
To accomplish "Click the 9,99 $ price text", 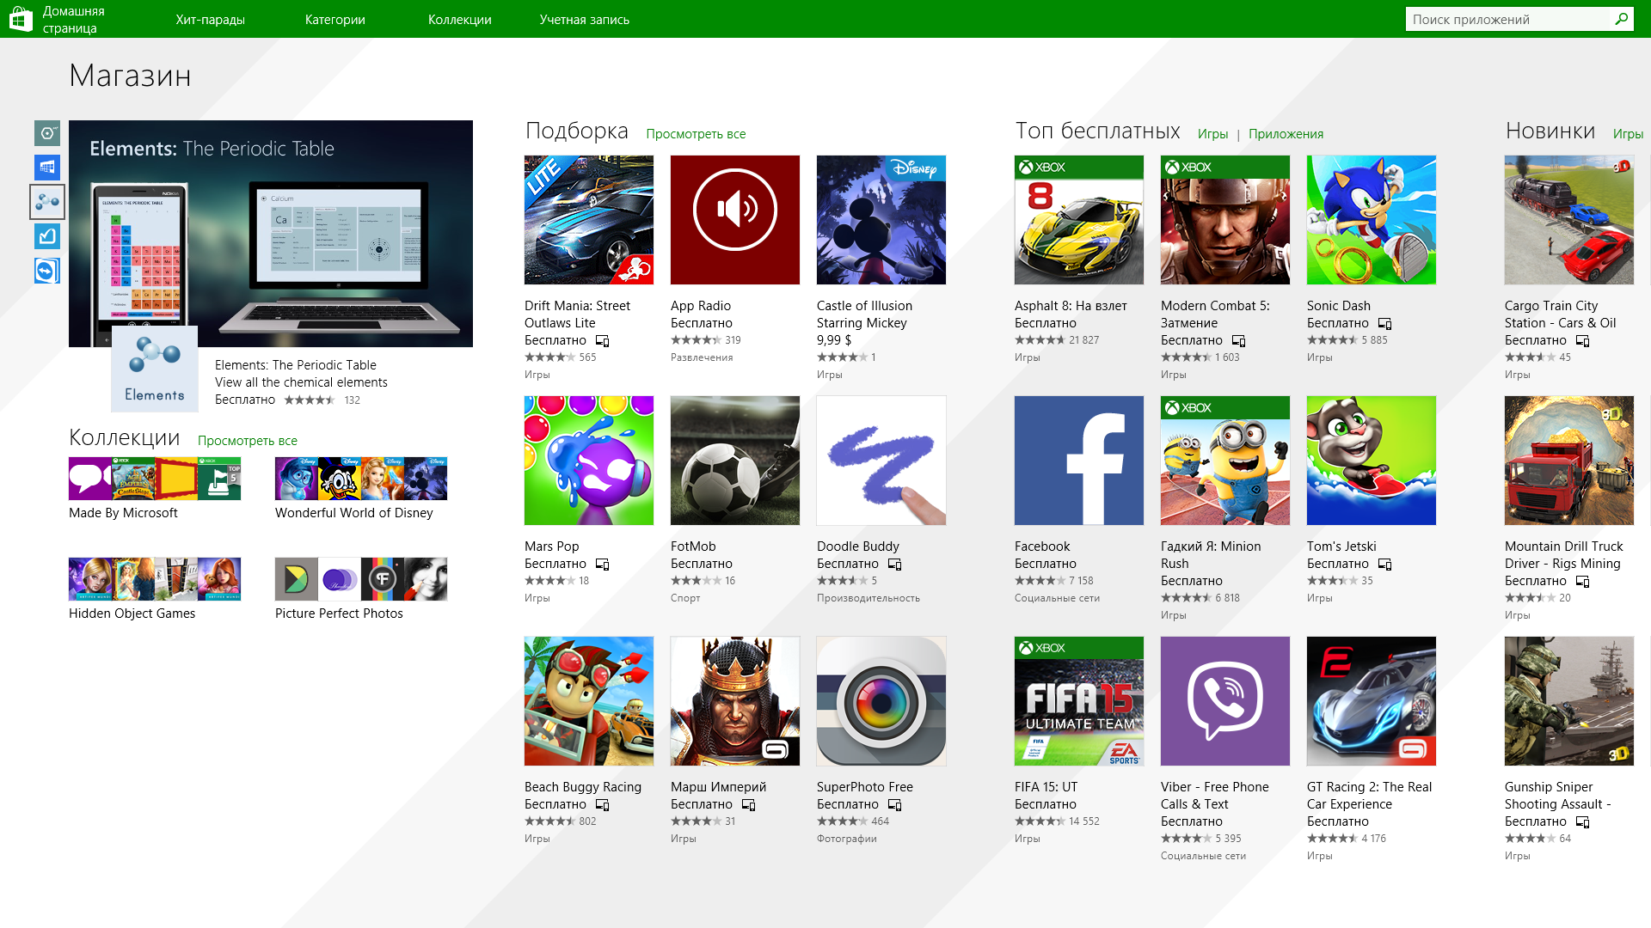I will click(834, 340).
